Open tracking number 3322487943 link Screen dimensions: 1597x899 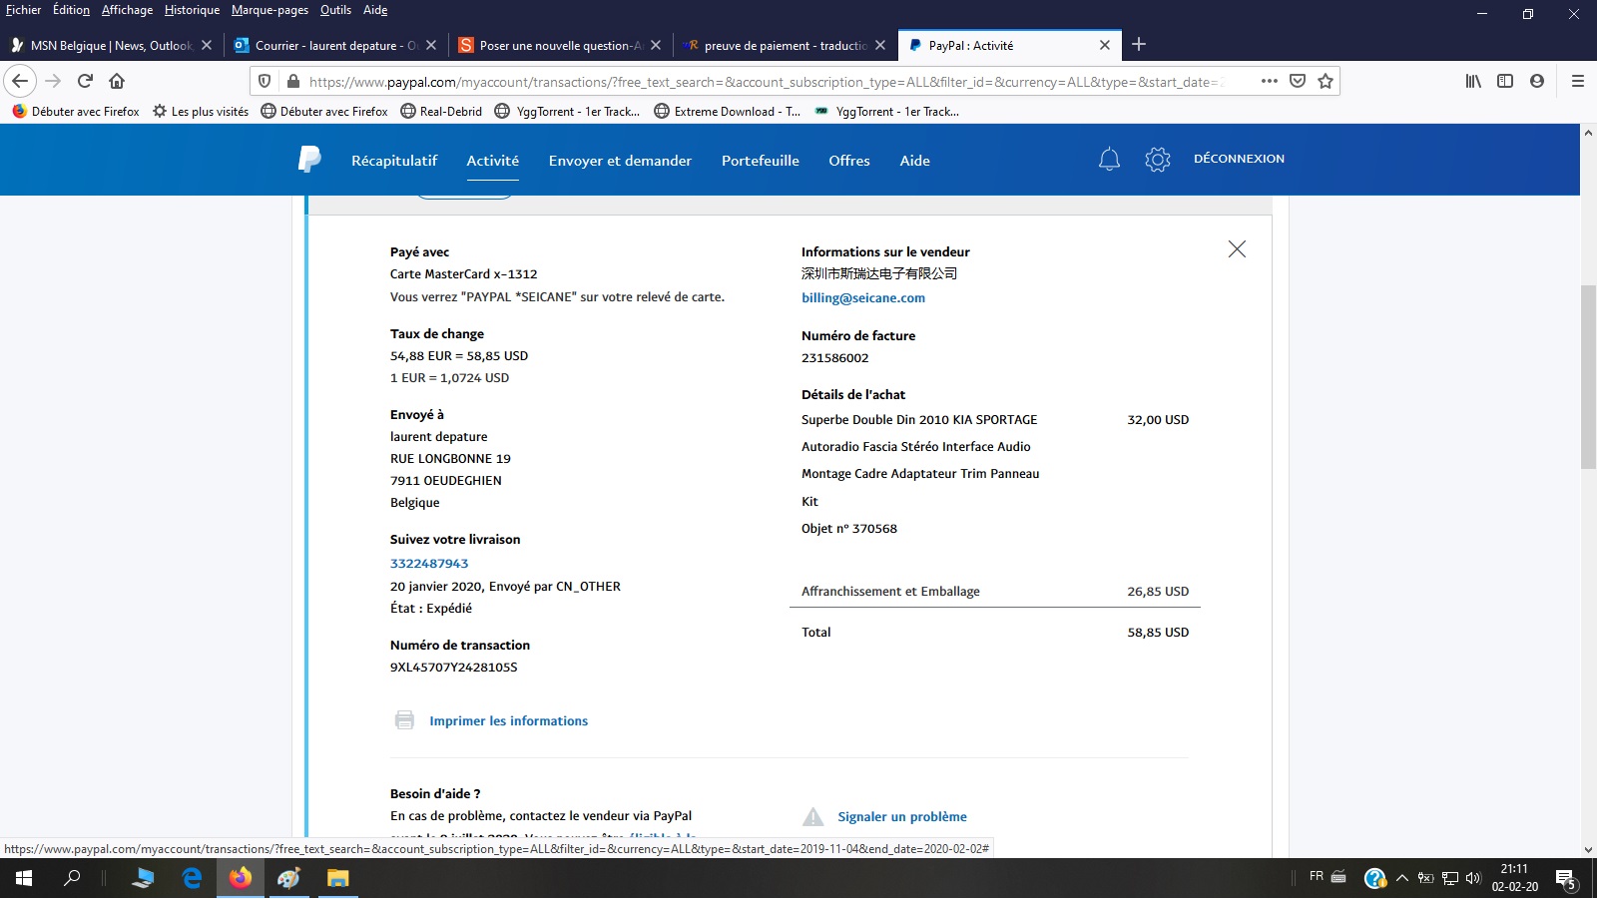click(x=429, y=563)
